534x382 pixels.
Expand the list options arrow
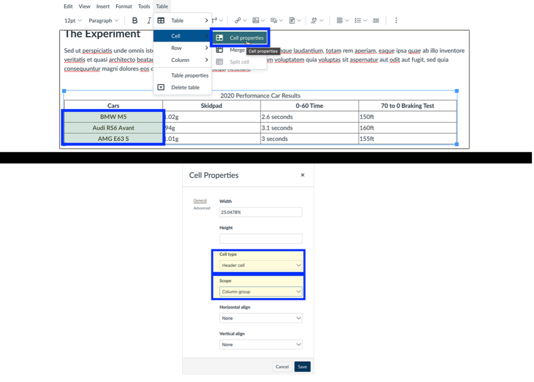click(365, 21)
